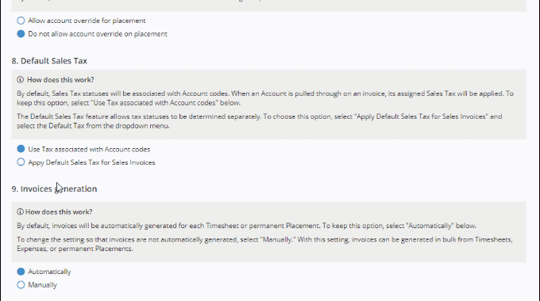The image size is (540, 301).
Task: Click the info icon under Invoices generation
Action: (20, 211)
